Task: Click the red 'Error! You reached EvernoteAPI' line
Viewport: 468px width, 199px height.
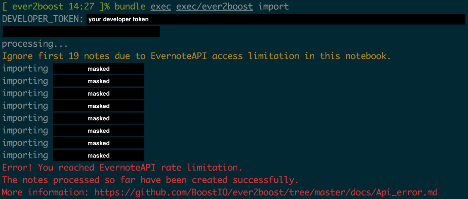Action: 122,168
